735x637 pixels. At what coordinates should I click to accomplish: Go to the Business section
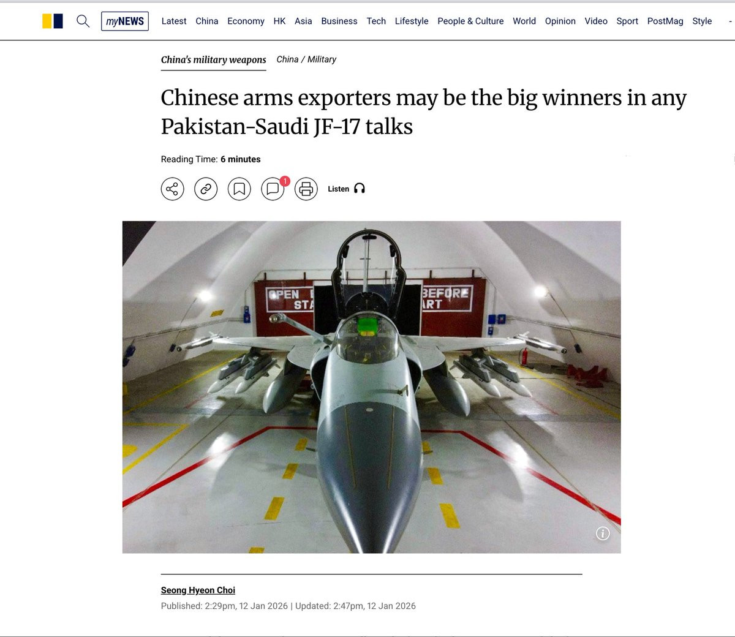(339, 21)
